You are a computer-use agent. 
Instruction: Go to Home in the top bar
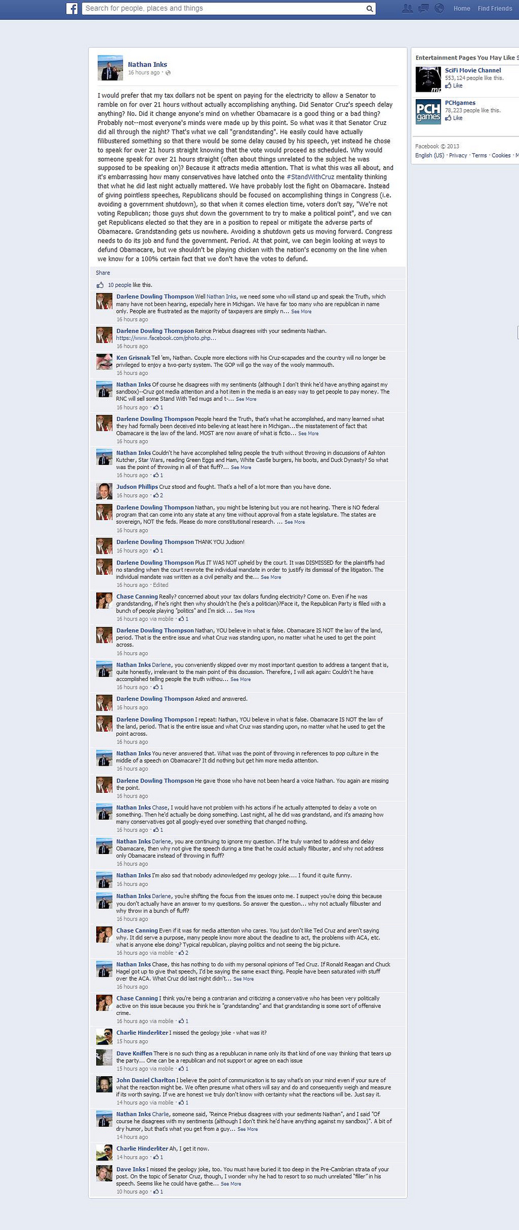pos(462,8)
